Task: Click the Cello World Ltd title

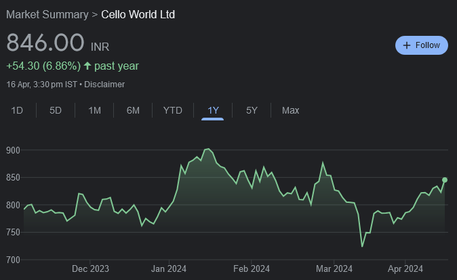Action: tap(138, 14)
